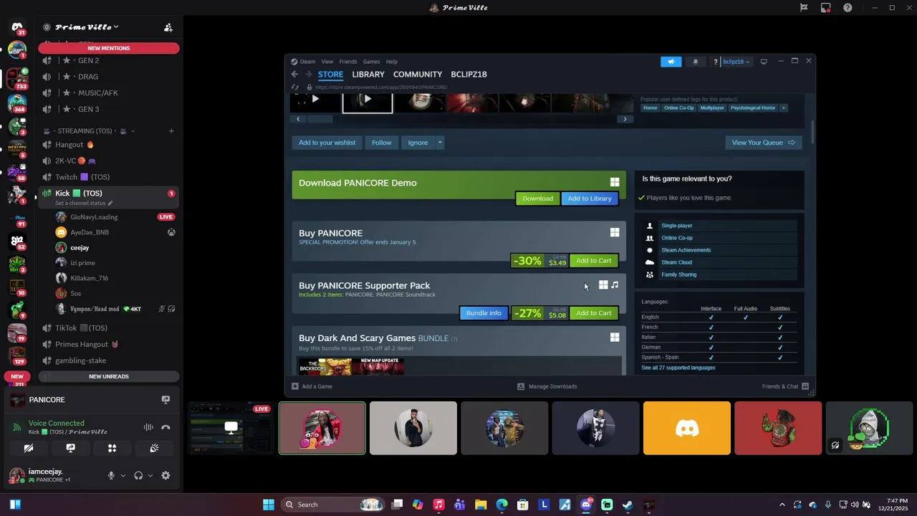Open the BCLIPZ18 profile tab
The image size is (917, 516).
[469, 75]
